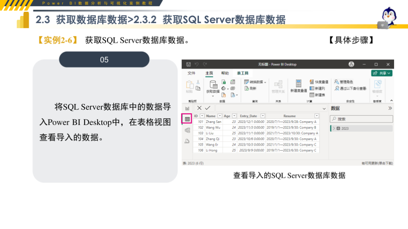Click the Resume cell ending Company B
The height and width of the screenshot is (229, 408).
pyautogui.click(x=291, y=128)
